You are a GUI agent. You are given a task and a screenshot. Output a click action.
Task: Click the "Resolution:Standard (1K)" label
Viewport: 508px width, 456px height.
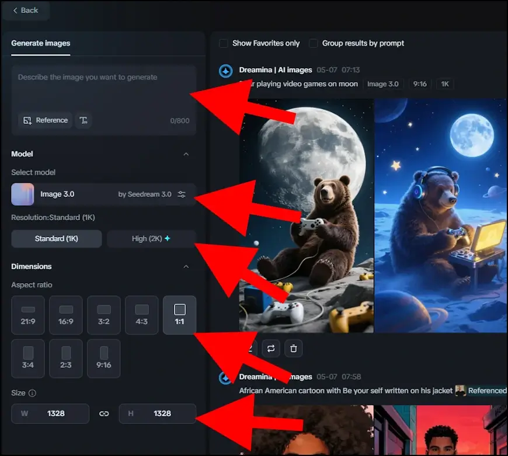[53, 218]
